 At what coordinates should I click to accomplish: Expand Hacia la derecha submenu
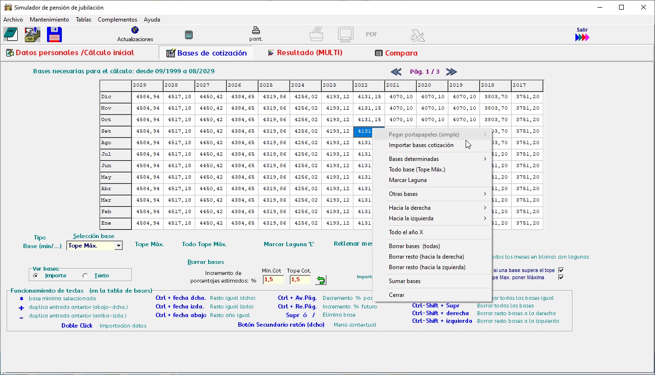pos(432,208)
